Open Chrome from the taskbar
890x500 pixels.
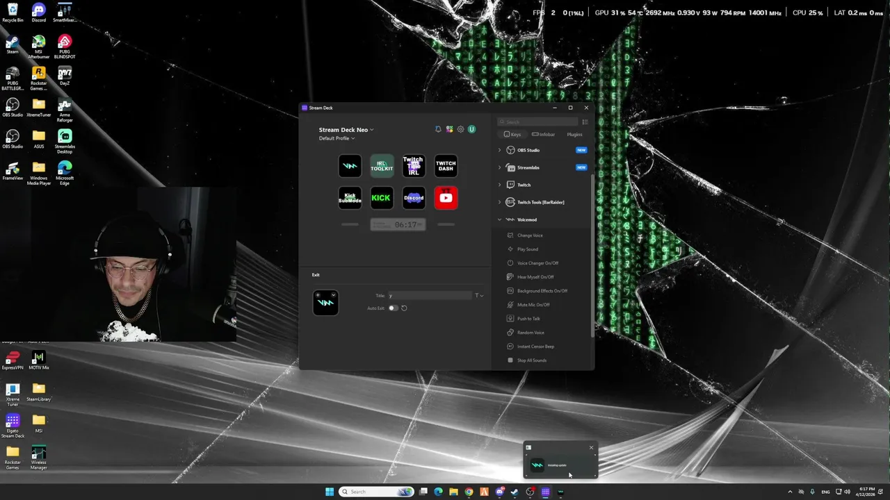click(469, 492)
